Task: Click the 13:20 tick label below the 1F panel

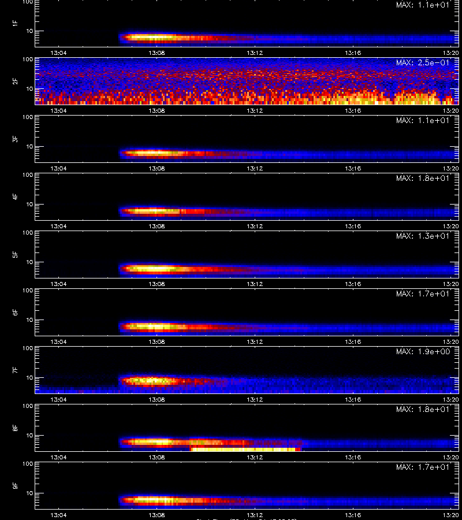Action: click(x=450, y=53)
